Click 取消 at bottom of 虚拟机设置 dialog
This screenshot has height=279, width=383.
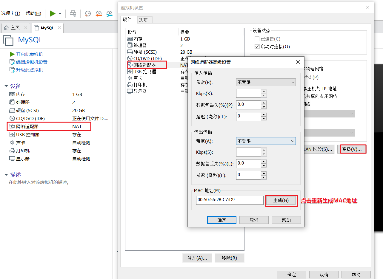tap(324, 275)
